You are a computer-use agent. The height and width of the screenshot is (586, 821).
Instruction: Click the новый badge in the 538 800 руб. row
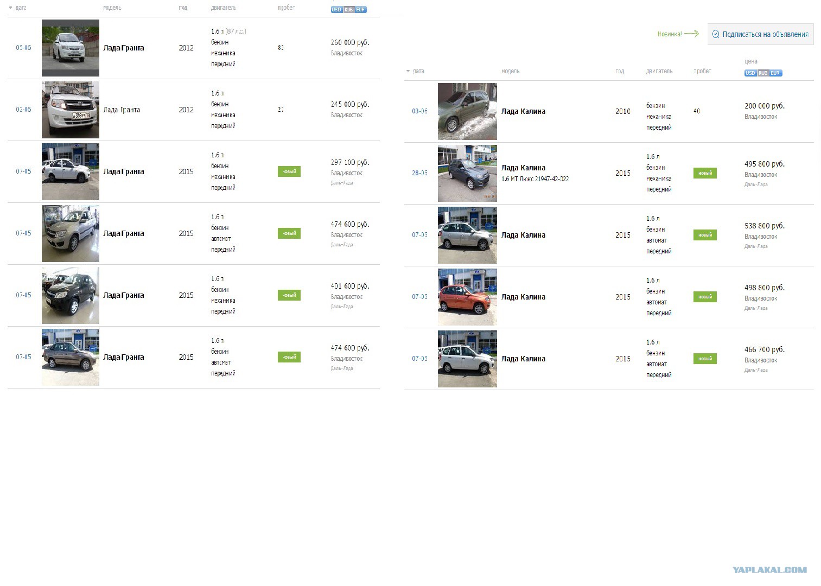pos(705,235)
